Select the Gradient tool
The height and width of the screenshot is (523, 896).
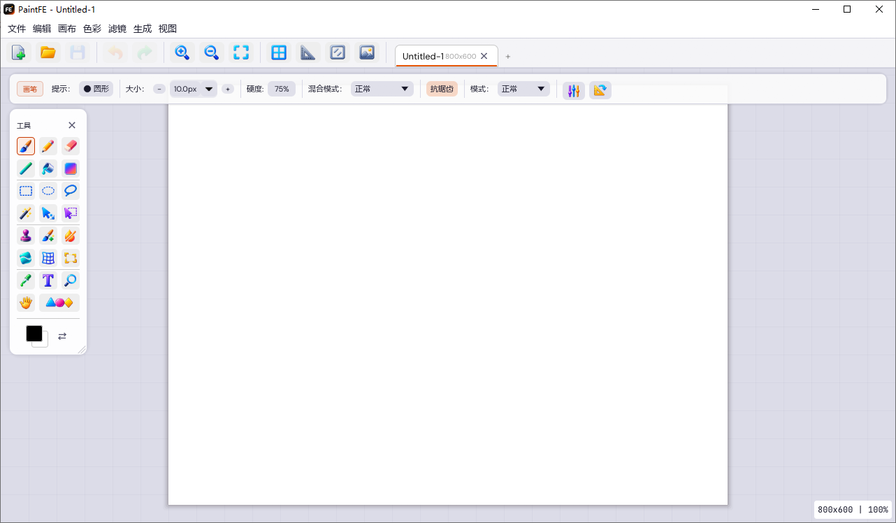point(71,169)
